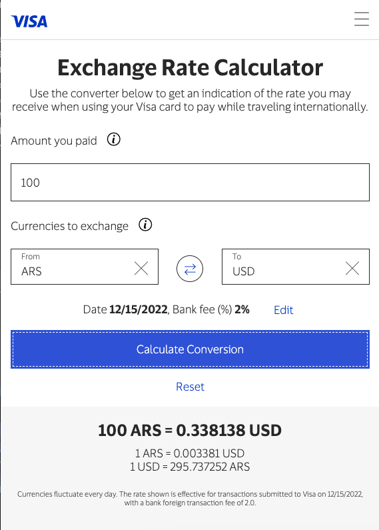
Task: Open the To currency selector showing USD
Action: pyautogui.click(x=282, y=267)
